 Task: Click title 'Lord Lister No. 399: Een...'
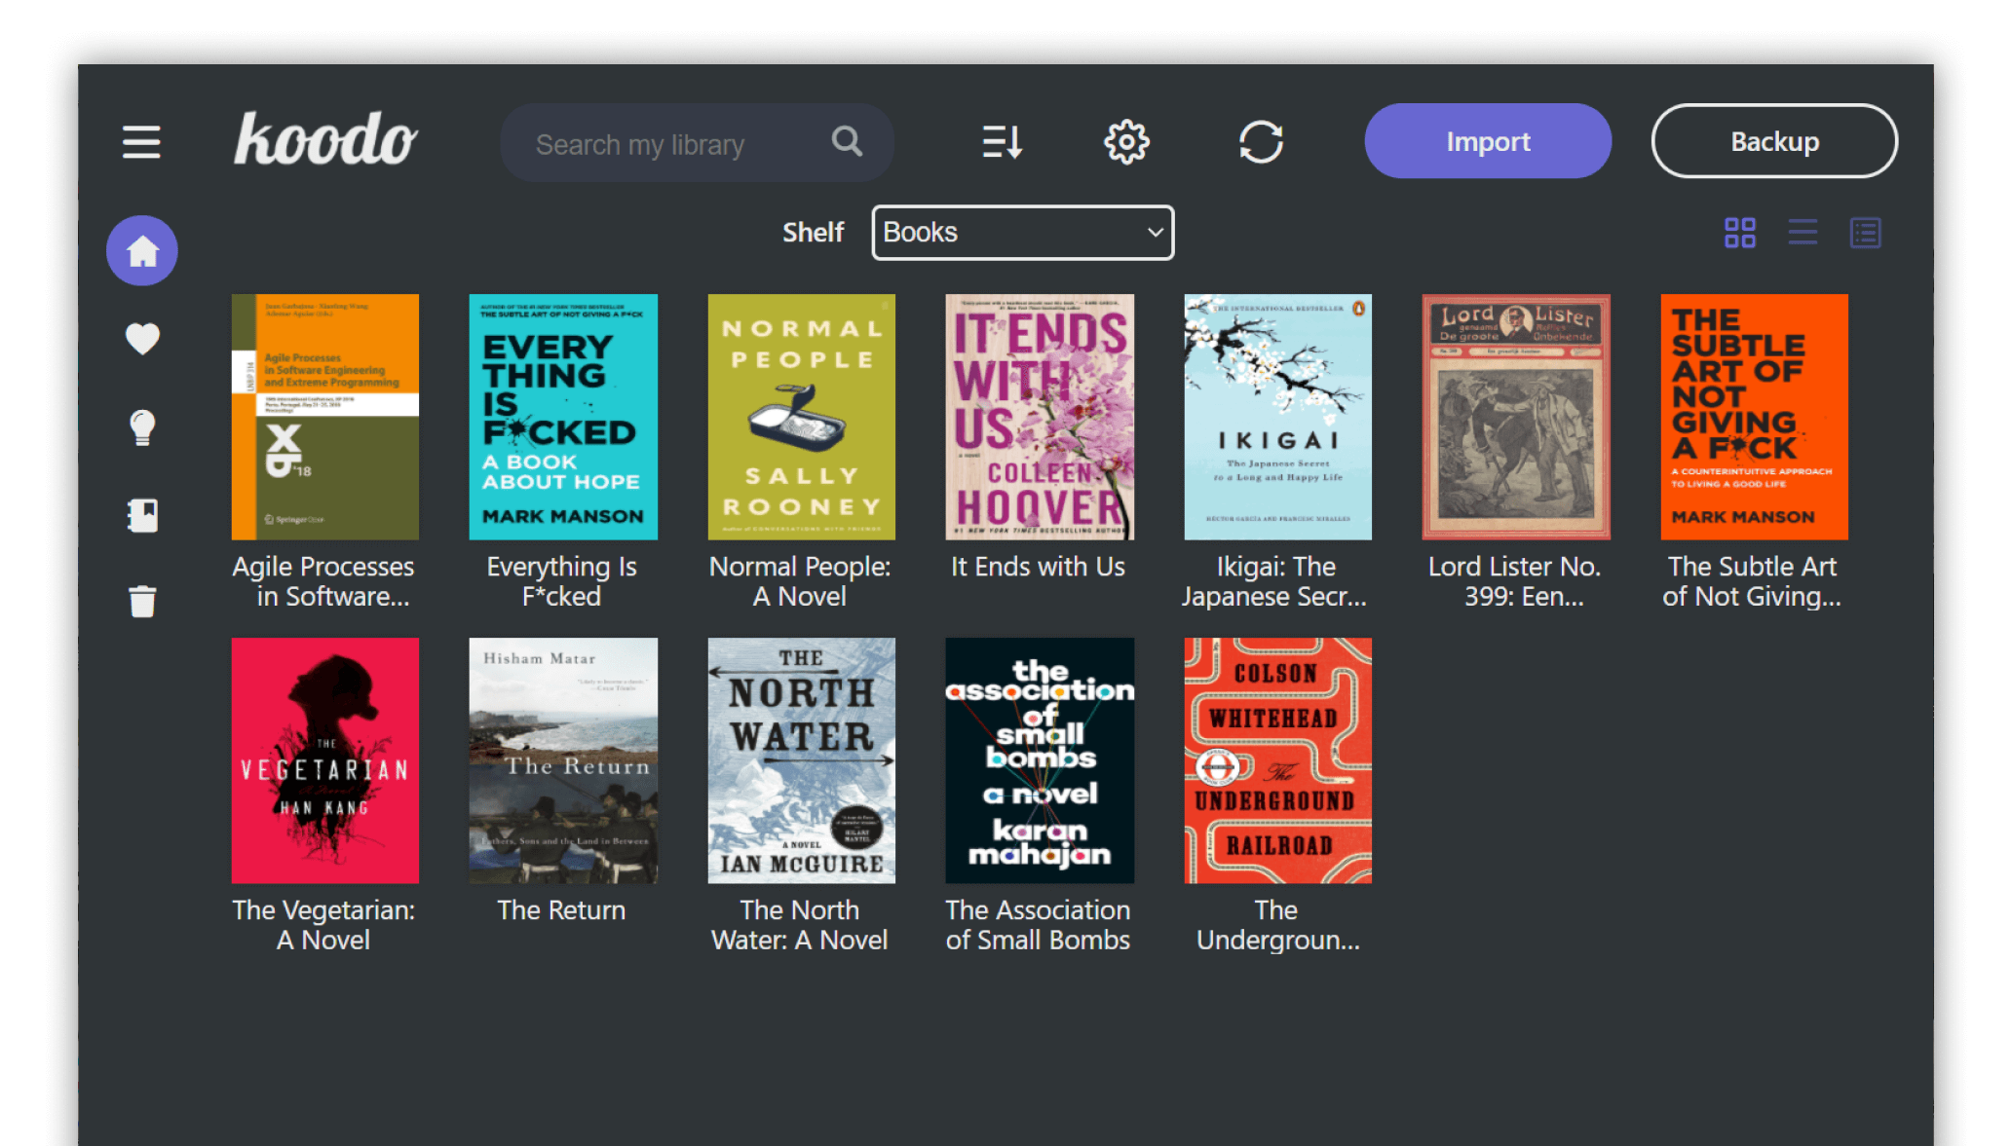click(1514, 581)
